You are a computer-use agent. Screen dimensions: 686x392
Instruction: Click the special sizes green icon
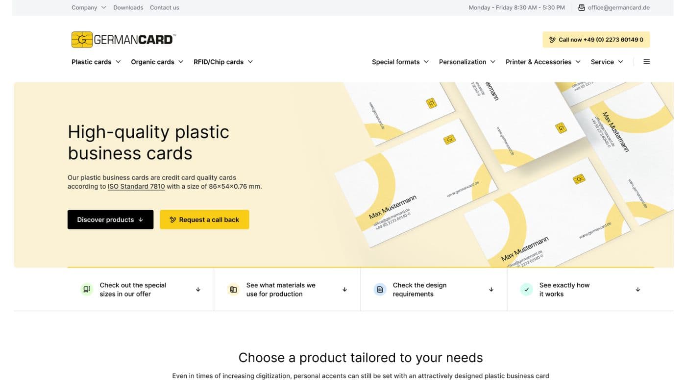[87, 290]
